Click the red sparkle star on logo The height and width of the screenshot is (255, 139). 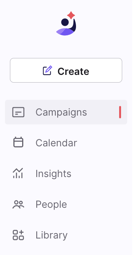(x=71, y=15)
